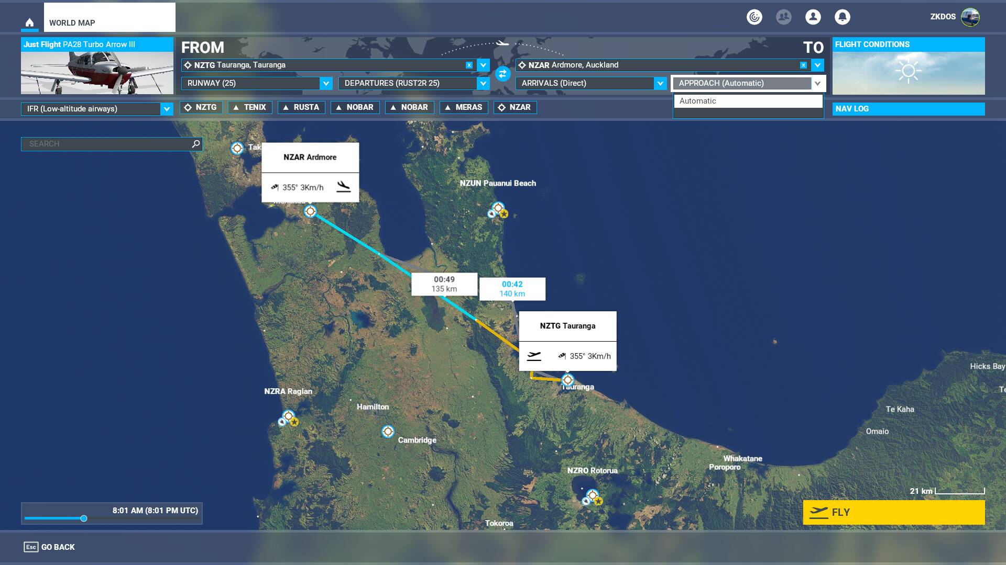The width and height of the screenshot is (1006, 565).
Task: Click the landing icon in NZAR Ardmore popup
Action: (343, 187)
